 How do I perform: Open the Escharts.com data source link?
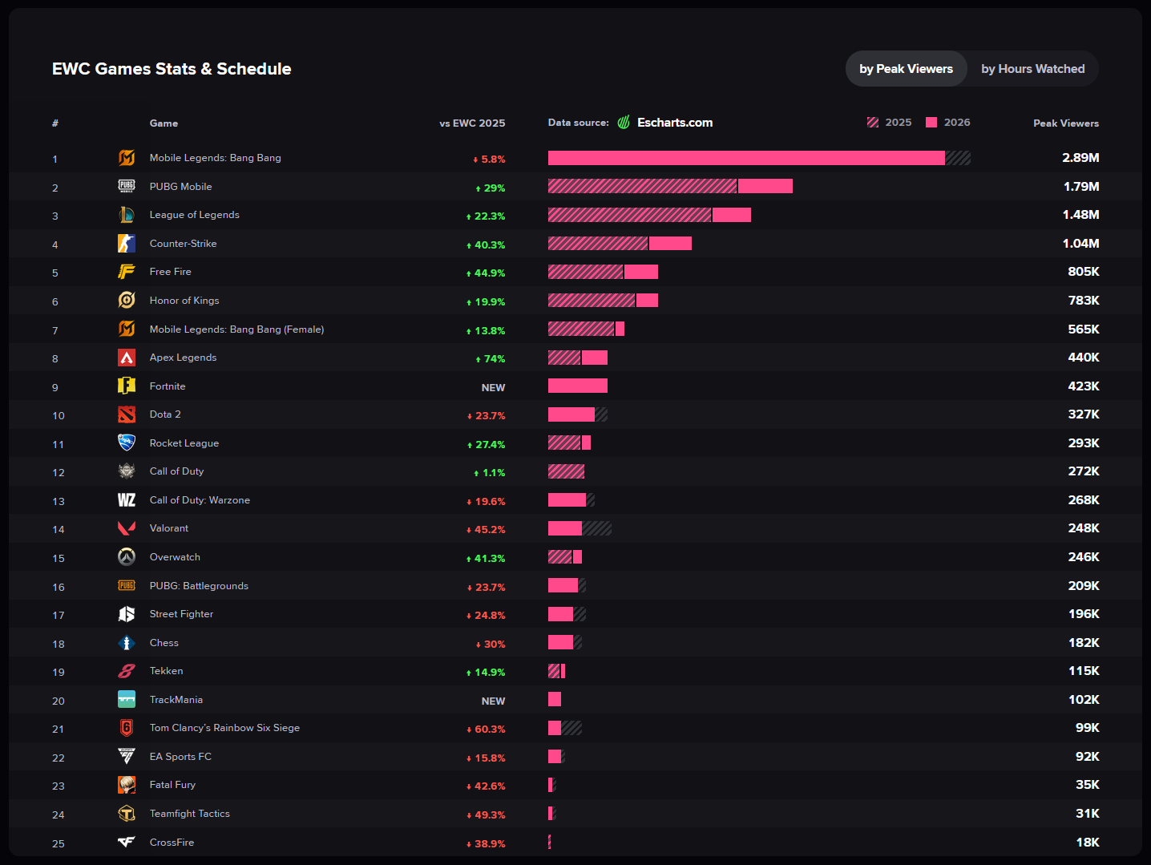point(675,123)
